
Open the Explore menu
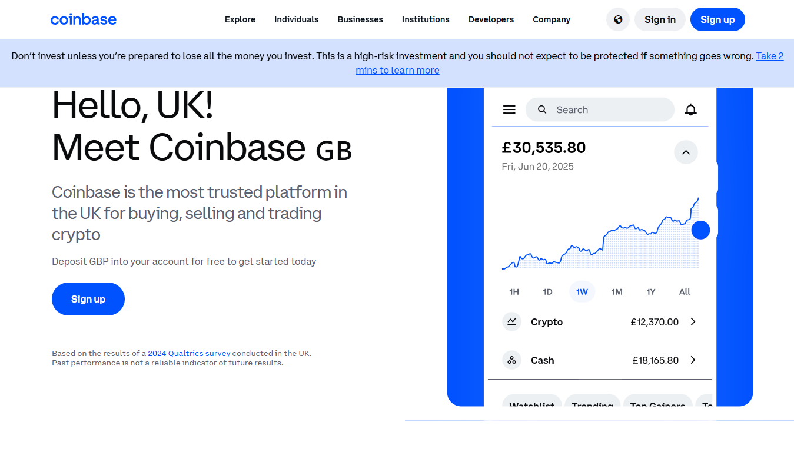pyautogui.click(x=240, y=19)
